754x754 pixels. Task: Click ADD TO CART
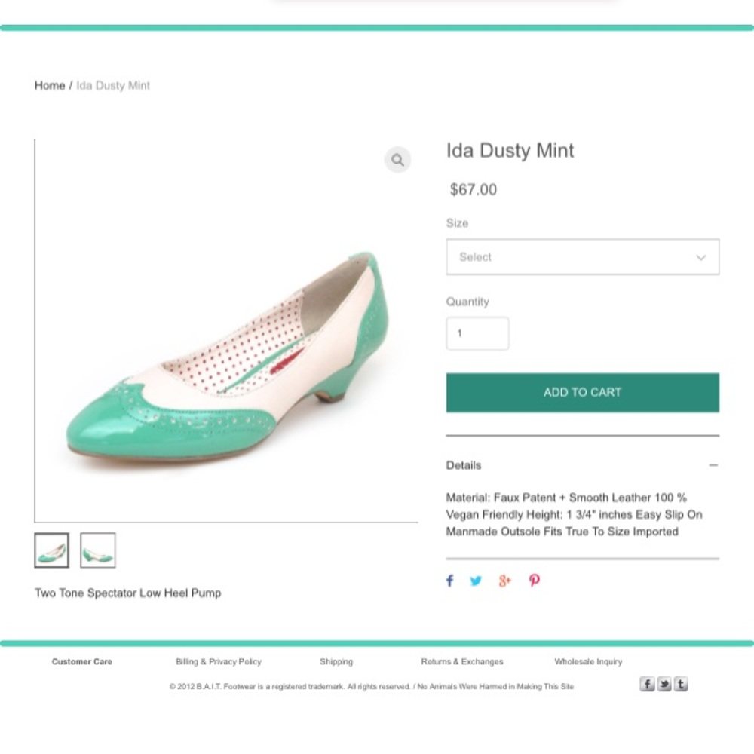[582, 392]
